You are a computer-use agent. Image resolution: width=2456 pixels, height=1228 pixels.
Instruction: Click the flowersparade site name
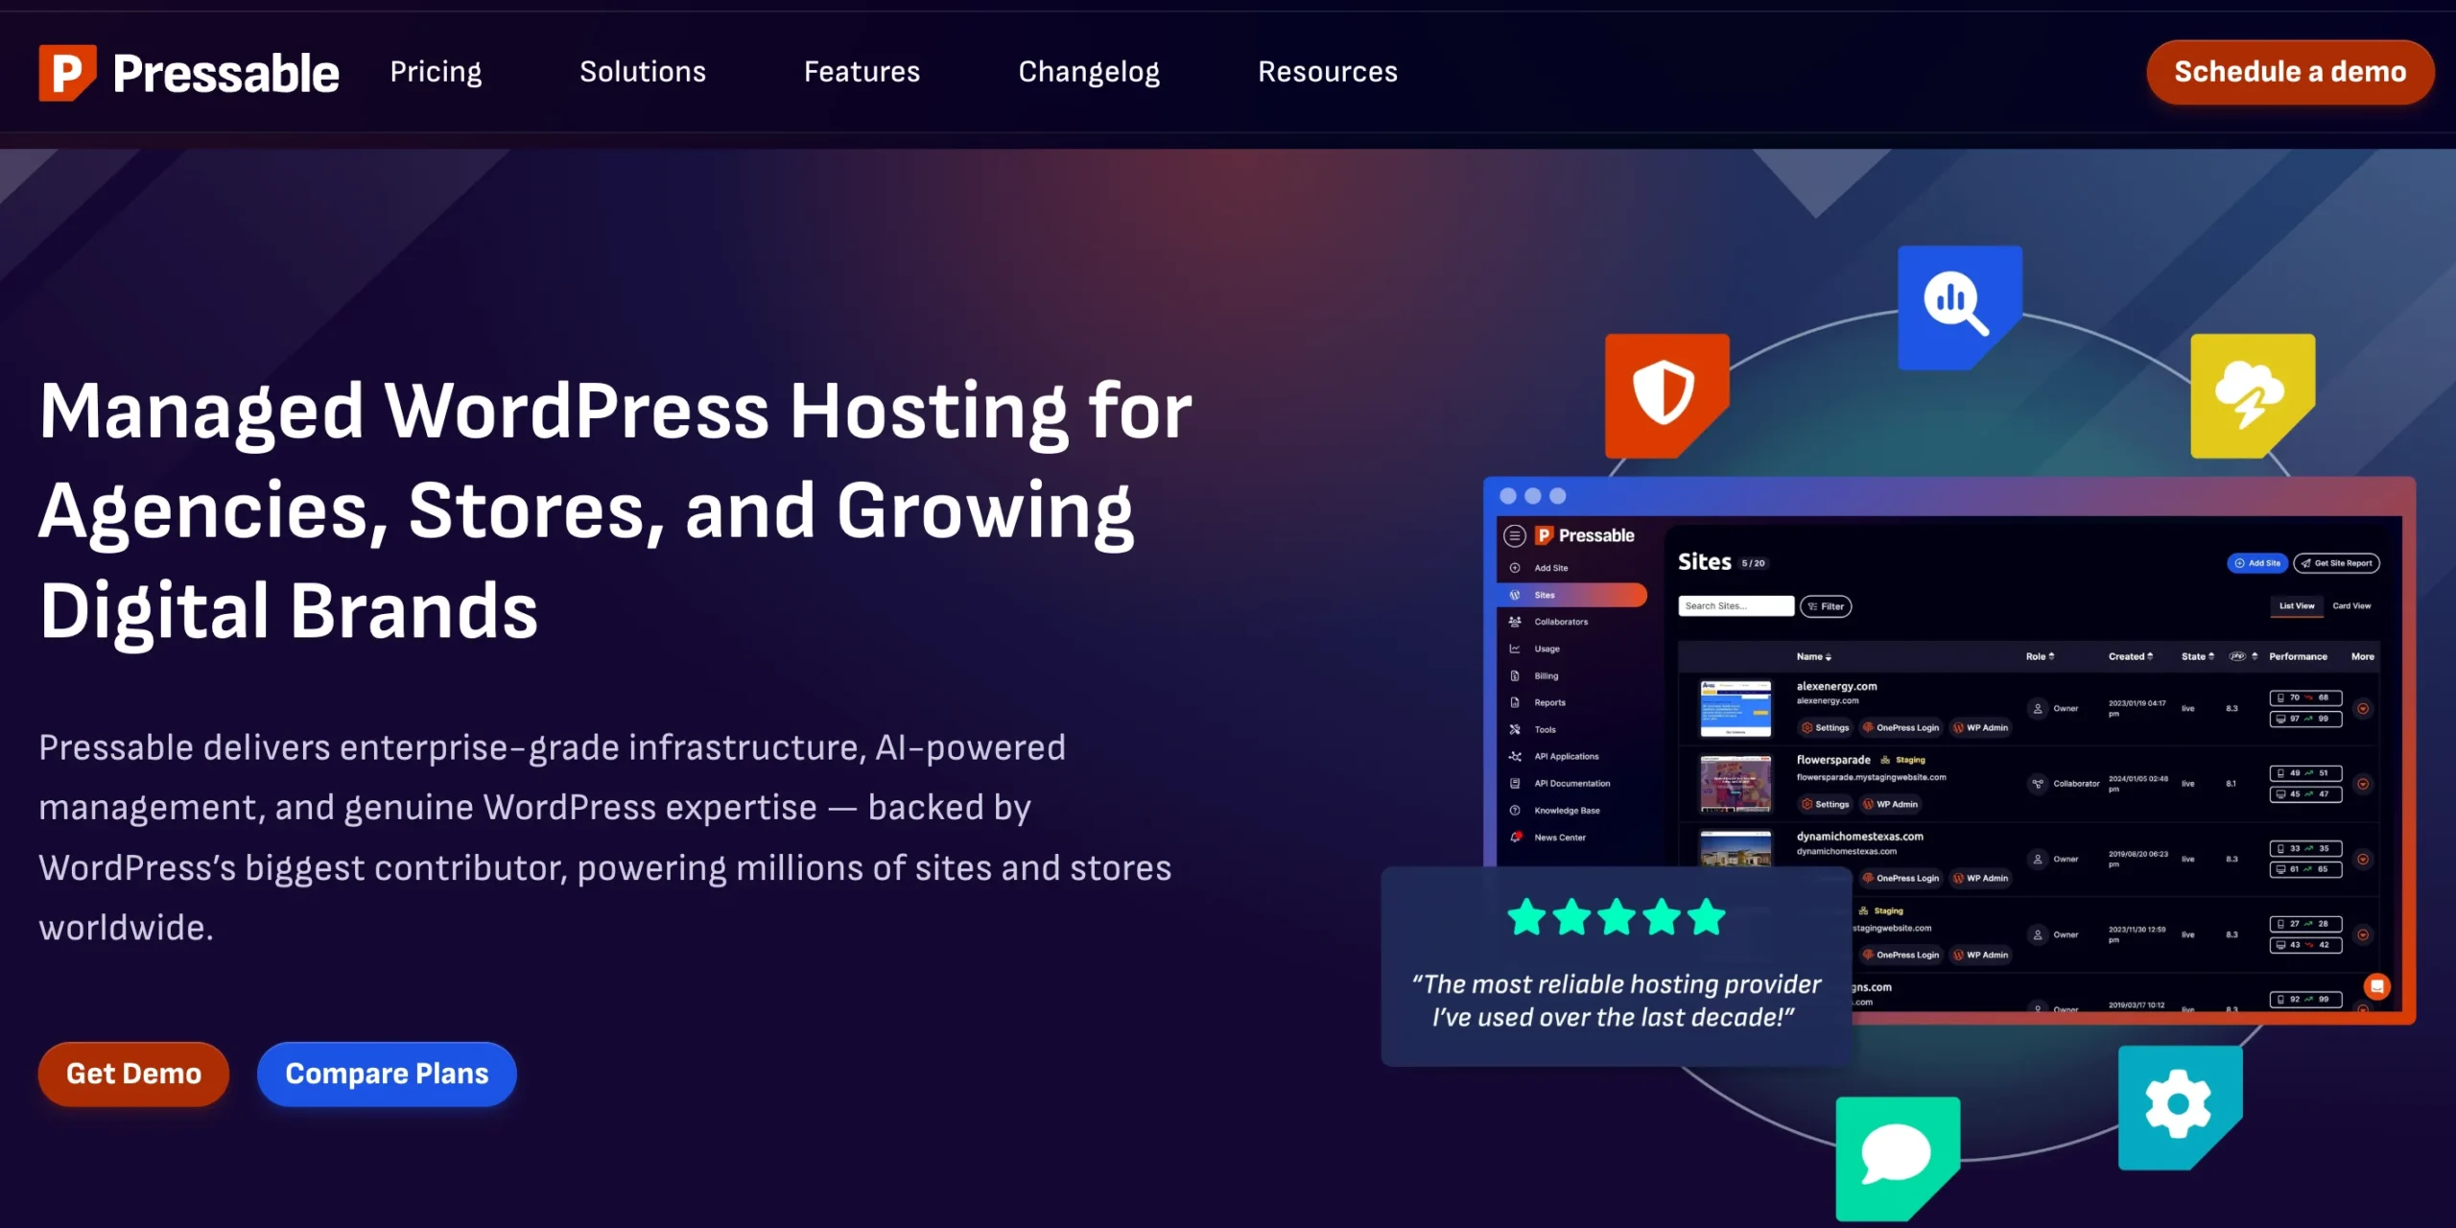coord(1833,760)
